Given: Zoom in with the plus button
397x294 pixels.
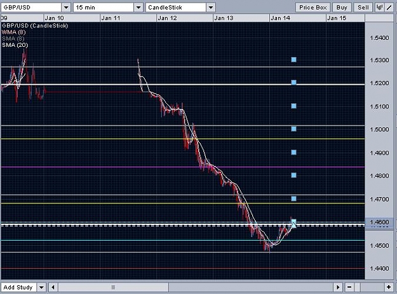Looking at the screenshot, I should 389,287.
